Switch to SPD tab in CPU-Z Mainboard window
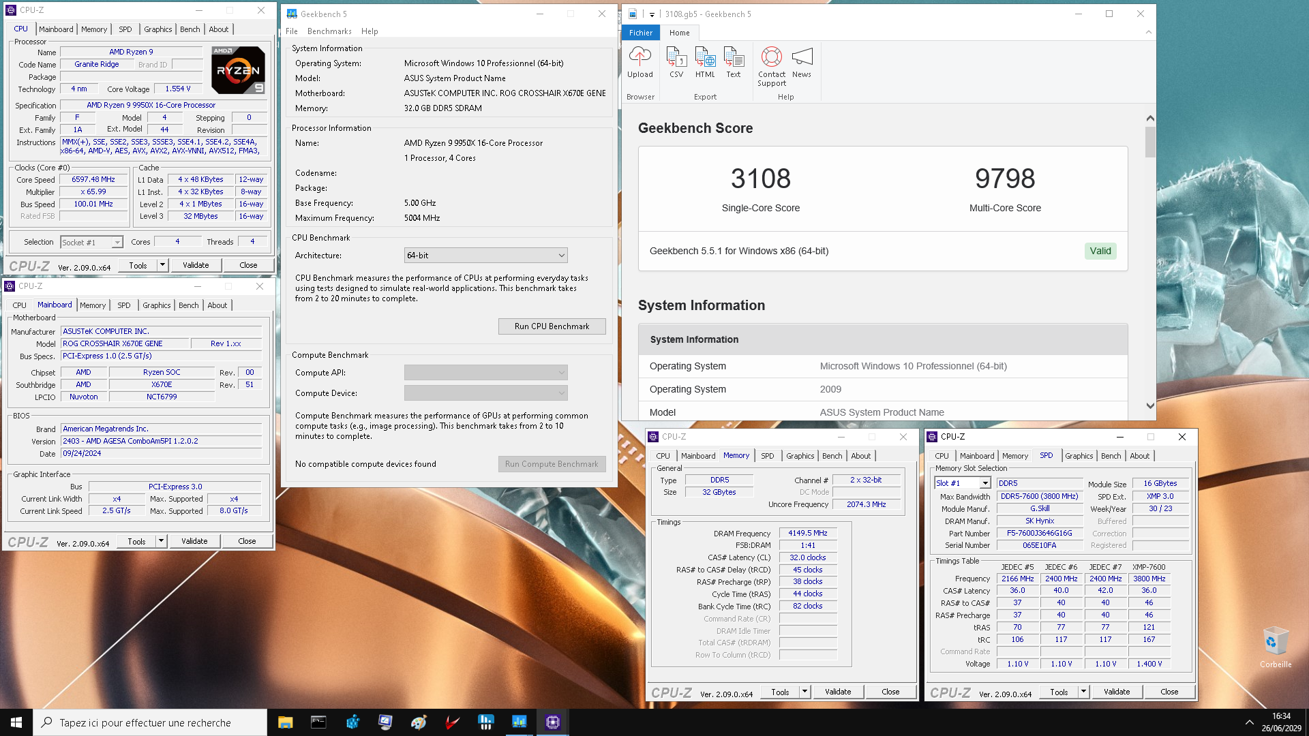Image resolution: width=1309 pixels, height=736 pixels. pyautogui.click(x=123, y=305)
